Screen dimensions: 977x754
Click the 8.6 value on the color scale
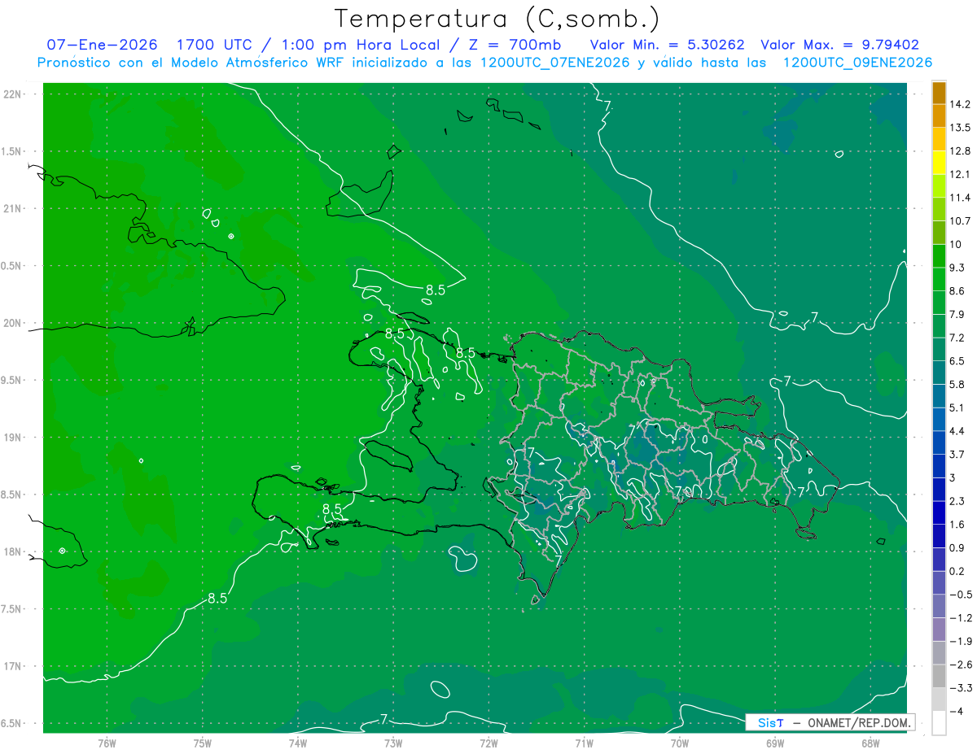tap(957, 290)
